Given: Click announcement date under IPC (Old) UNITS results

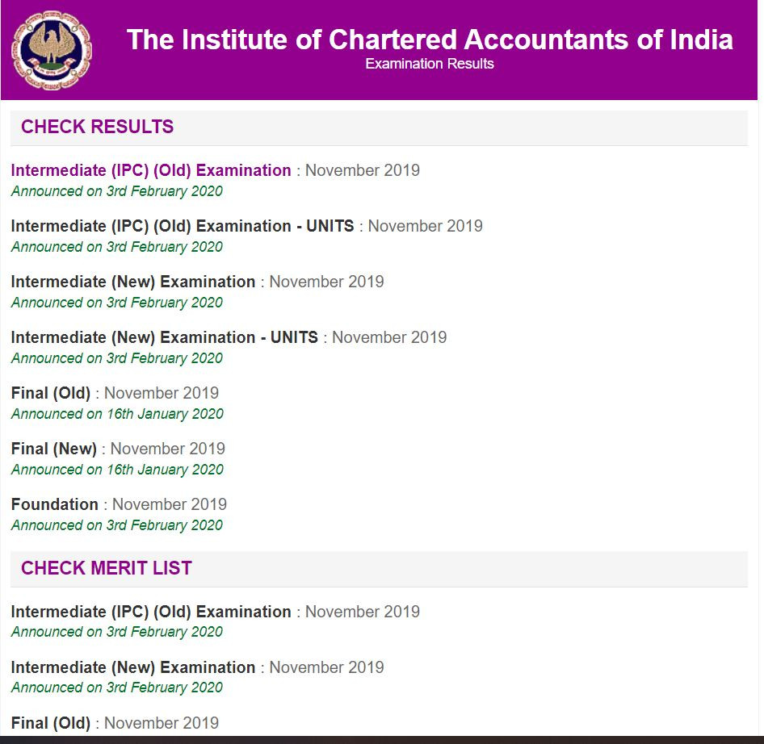Looking at the screenshot, I should click(117, 247).
